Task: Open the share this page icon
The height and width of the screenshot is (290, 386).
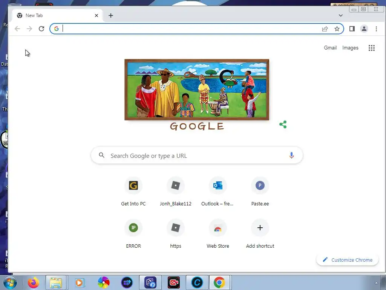Action: [x=325, y=29]
